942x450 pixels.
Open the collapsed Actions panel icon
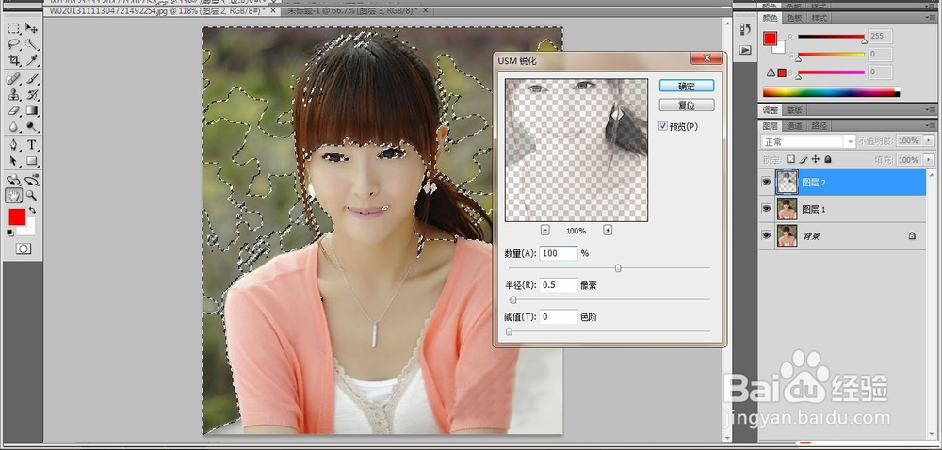(x=745, y=50)
